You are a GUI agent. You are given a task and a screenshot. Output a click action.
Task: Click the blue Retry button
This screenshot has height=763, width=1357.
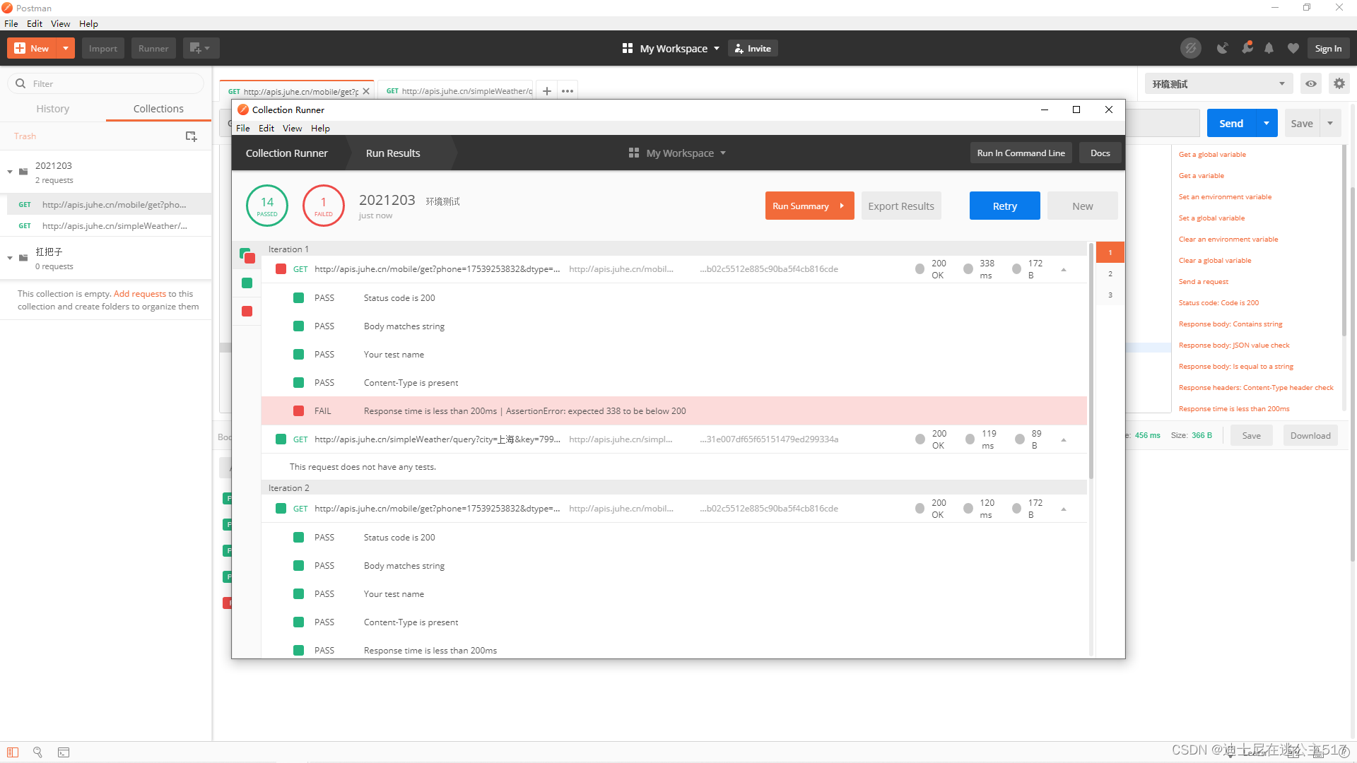pos(1004,206)
